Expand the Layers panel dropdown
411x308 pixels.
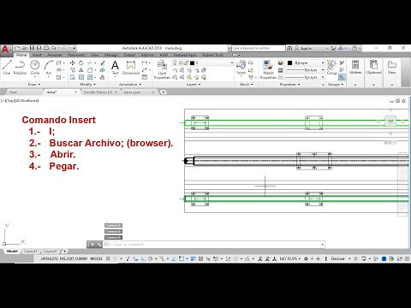pyautogui.click(x=194, y=85)
